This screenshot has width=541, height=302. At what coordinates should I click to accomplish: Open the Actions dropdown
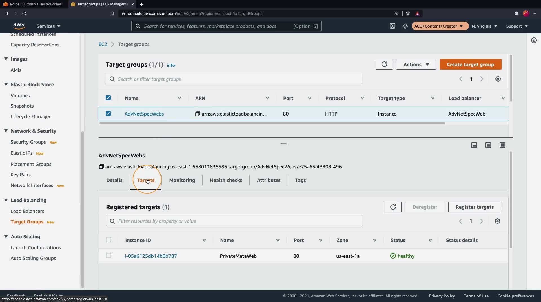(416, 64)
